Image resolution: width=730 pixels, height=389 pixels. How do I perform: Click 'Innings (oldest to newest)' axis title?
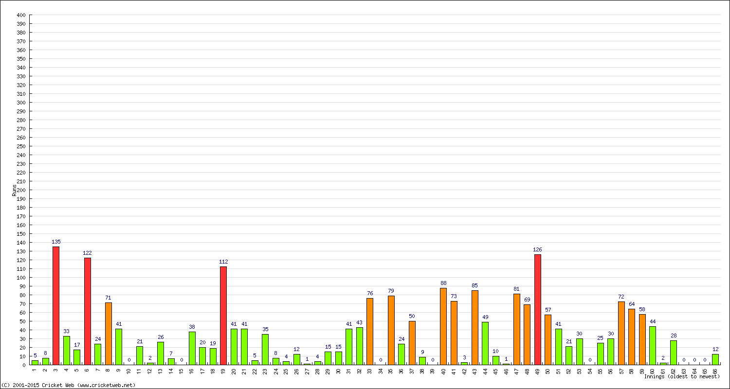(682, 376)
